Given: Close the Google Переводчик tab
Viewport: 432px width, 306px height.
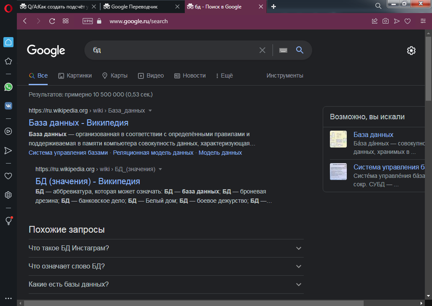Looking at the screenshot, I should (178, 7).
